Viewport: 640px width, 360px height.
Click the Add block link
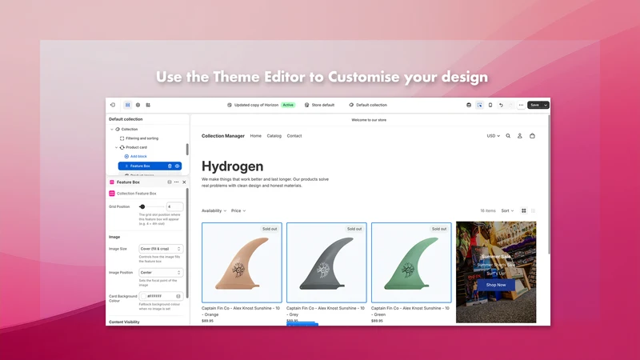coord(138,156)
